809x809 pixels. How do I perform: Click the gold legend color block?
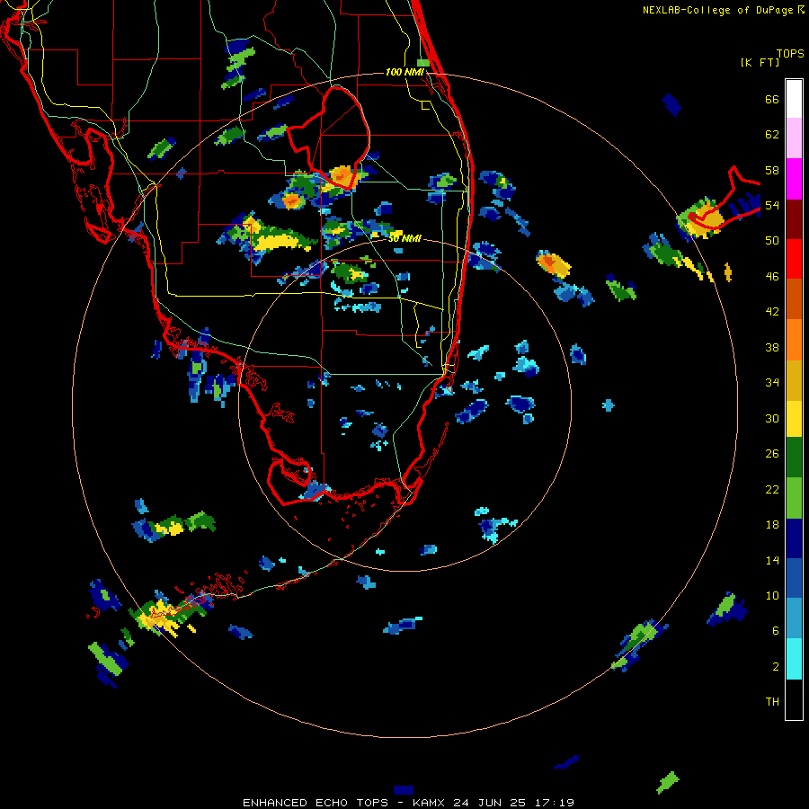[x=794, y=380]
